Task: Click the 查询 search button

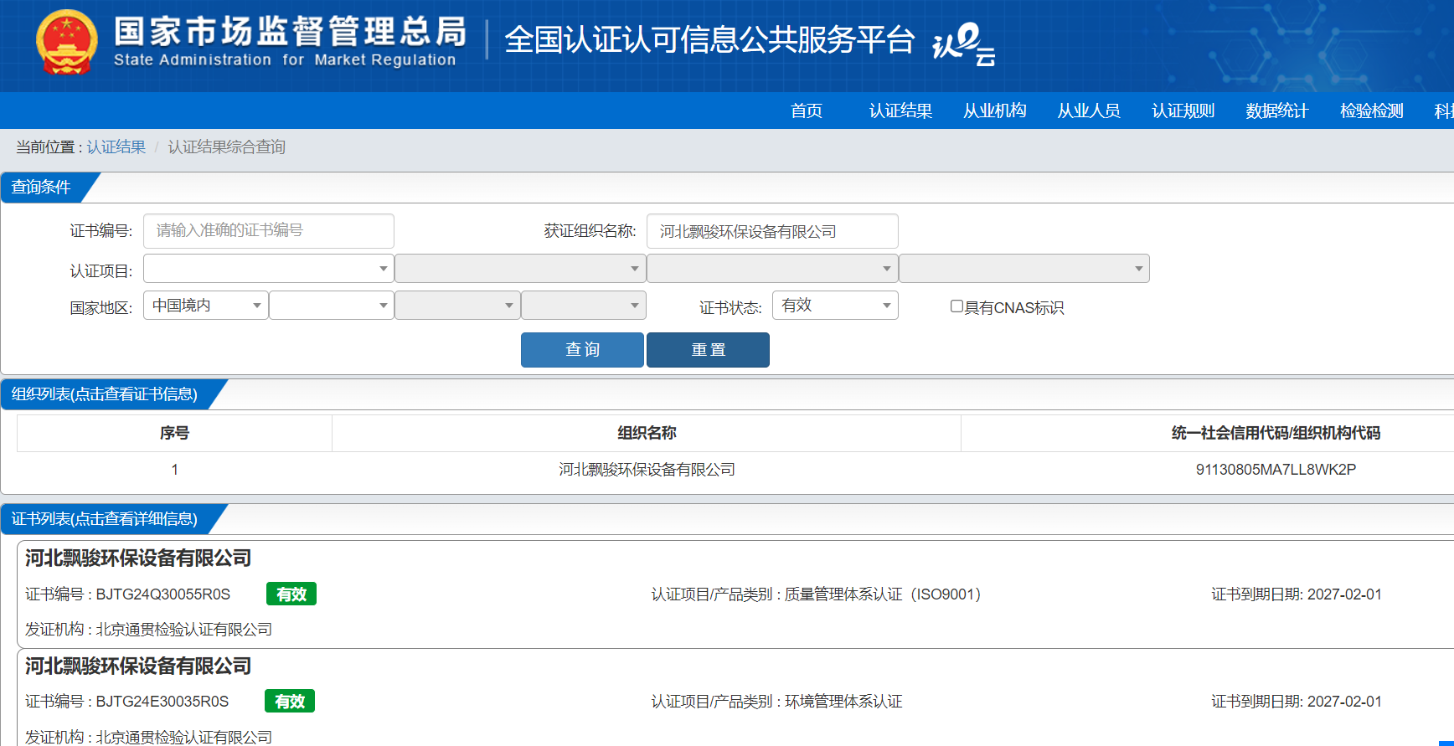Action: pos(582,350)
